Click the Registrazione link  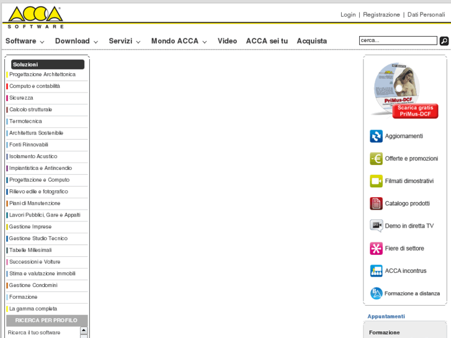click(x=382, y=15)
